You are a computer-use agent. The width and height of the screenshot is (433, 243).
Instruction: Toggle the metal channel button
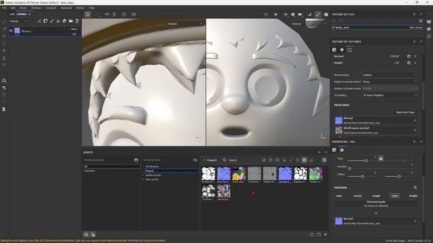click(x=358, y=196)
